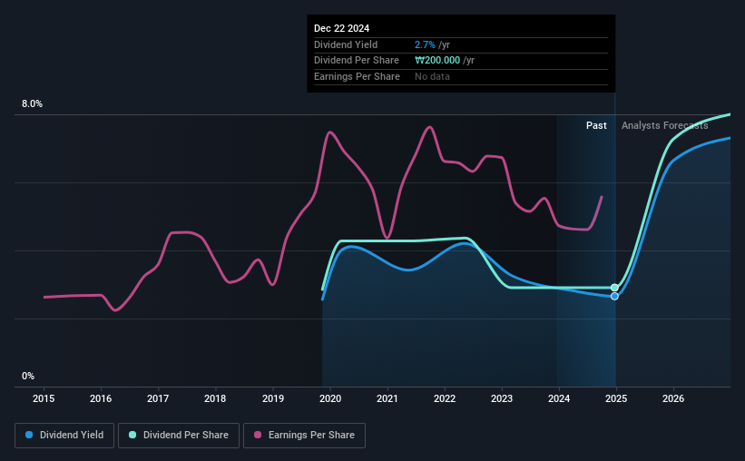This screenshot has height=461, width=745.
Task: Click the Past region label
Action: click(x=596, y=125)
